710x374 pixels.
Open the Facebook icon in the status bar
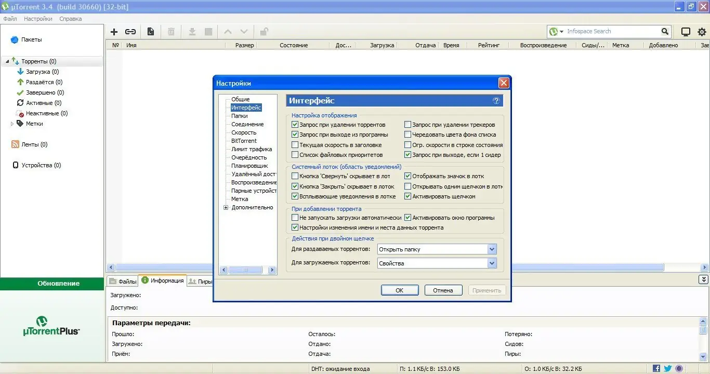(656, 369)
